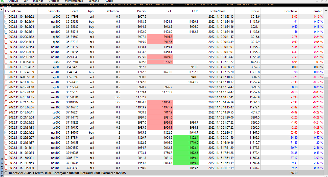Image resolution: width=328 pixels, height=177 pixels.
Task: Click the total profit 29.30 in the summary row
Action: click(x=294, y=173)
